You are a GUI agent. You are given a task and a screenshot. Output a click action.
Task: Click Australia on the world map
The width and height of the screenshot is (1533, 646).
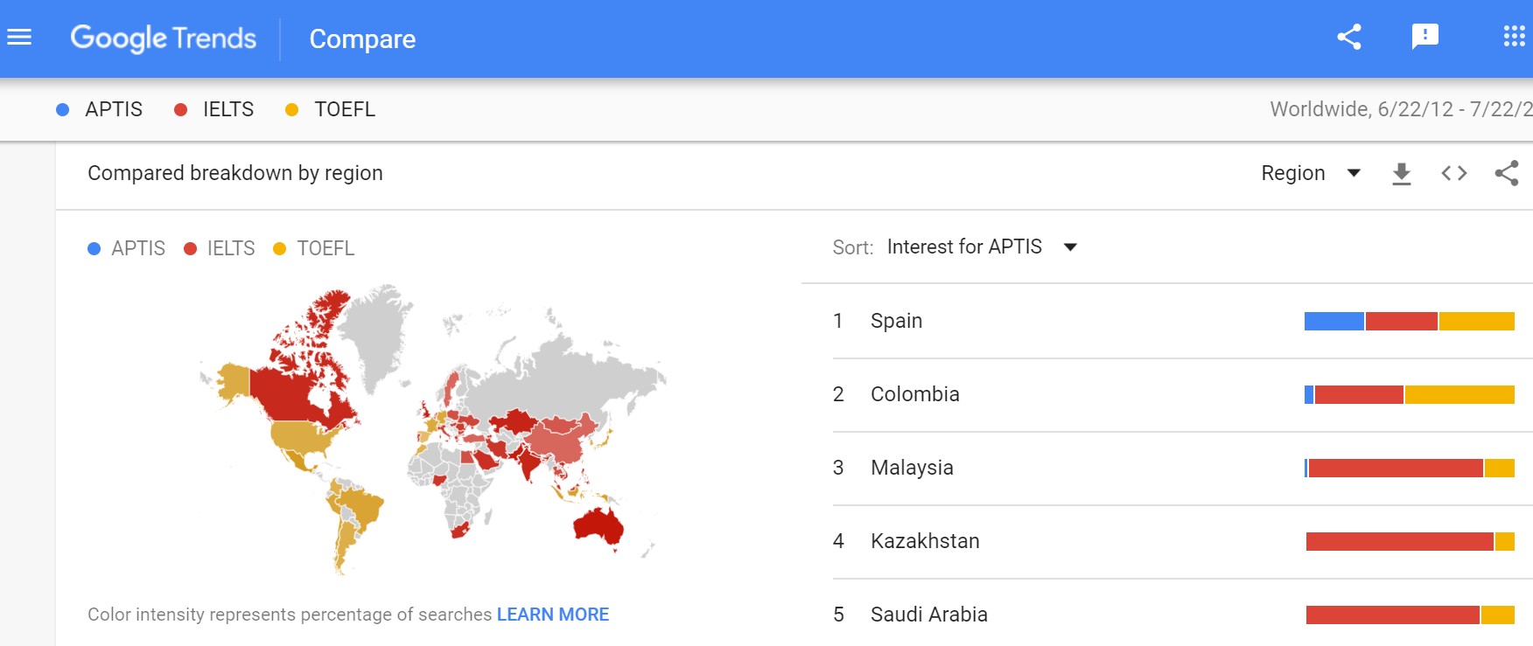[598, 525]
